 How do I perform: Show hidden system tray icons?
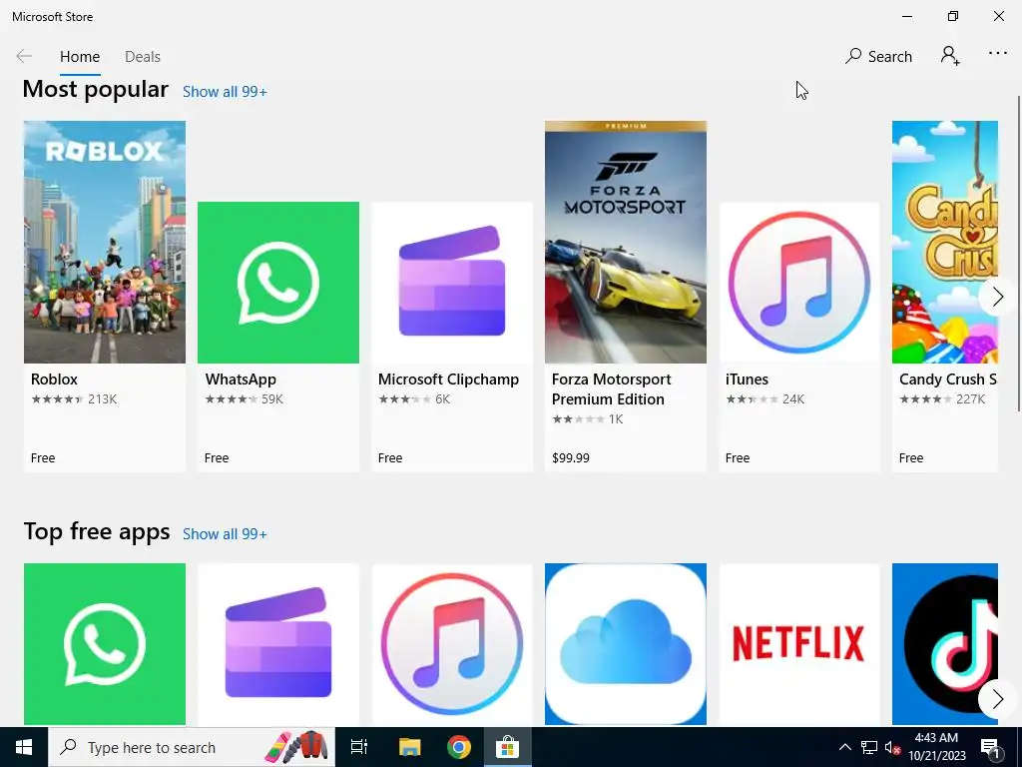[x=844, y=747]
